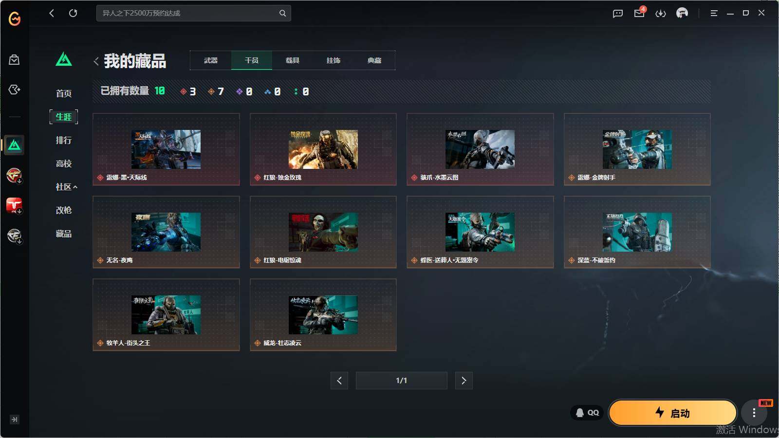Click the search magnifier icon
The width and height of the screenshot is (779, 438).
(282, 13)
